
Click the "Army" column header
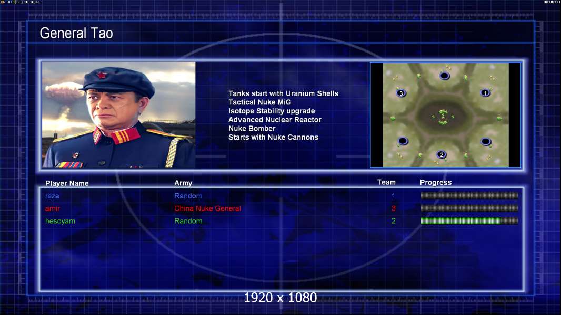click(x=183, y=183)
